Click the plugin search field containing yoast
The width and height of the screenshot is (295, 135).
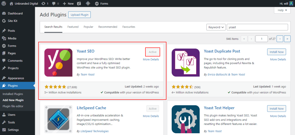tap(257, 27)
